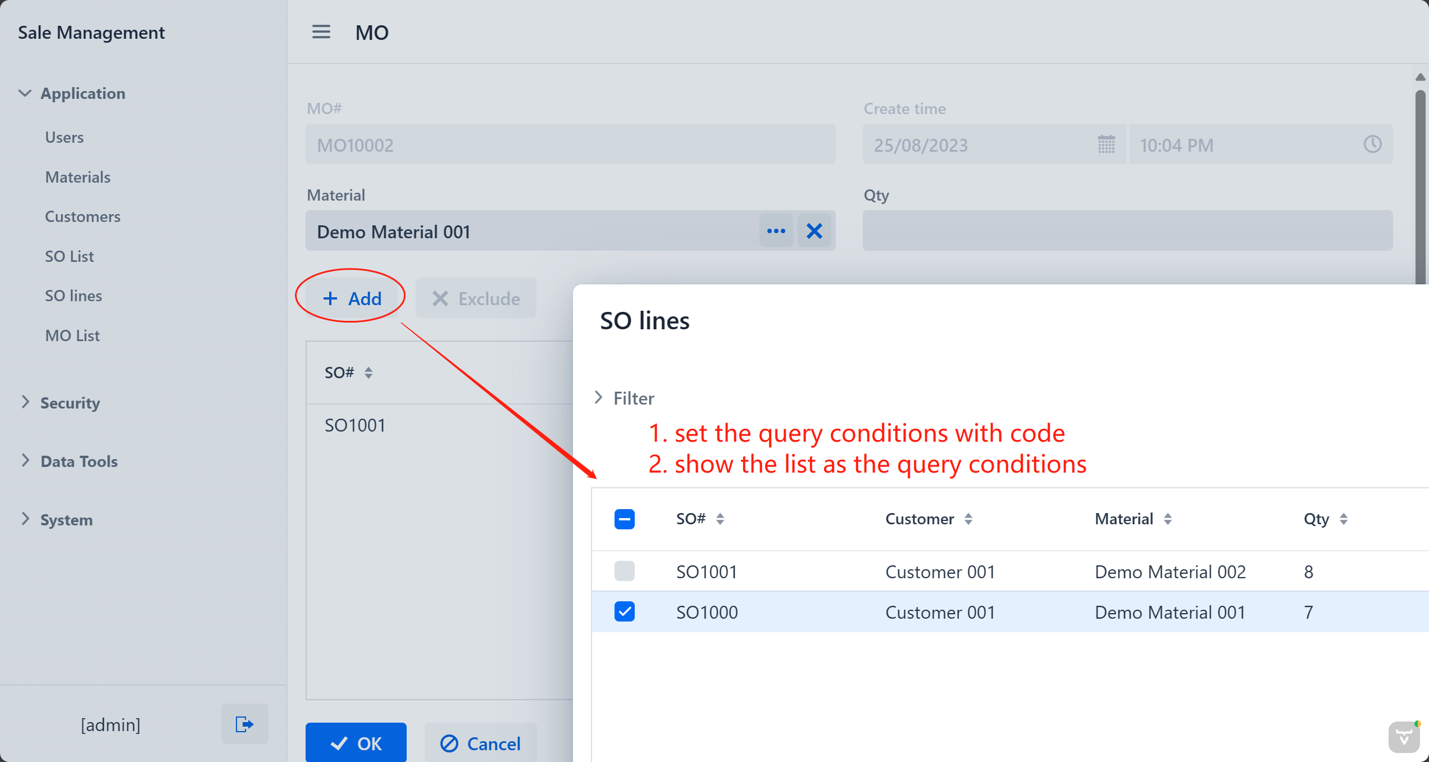Viewport: 1429px width, 762px height.
Task: Collapse the Application menu section
Action: coord(72,93)
